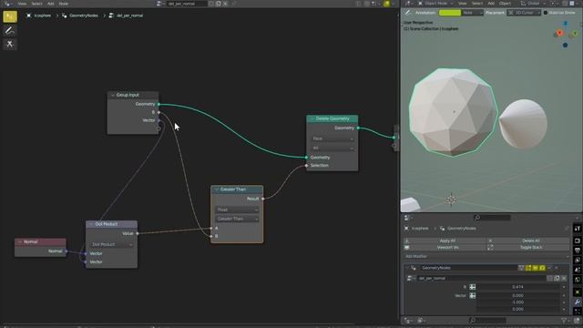The image size is (583, 328).
Task: Click green annotation color swatch
Action: tap(449, 13)
